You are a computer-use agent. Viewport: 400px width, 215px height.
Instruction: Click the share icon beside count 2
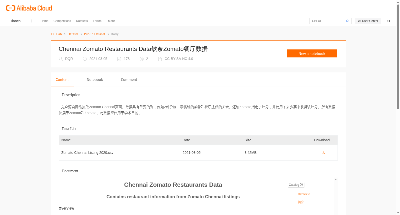142,59
